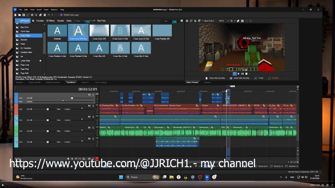Click the grid Overlays icon in preview
This screenshot has height=188, width=335.
pyautogui.click(x=231, y=21)
